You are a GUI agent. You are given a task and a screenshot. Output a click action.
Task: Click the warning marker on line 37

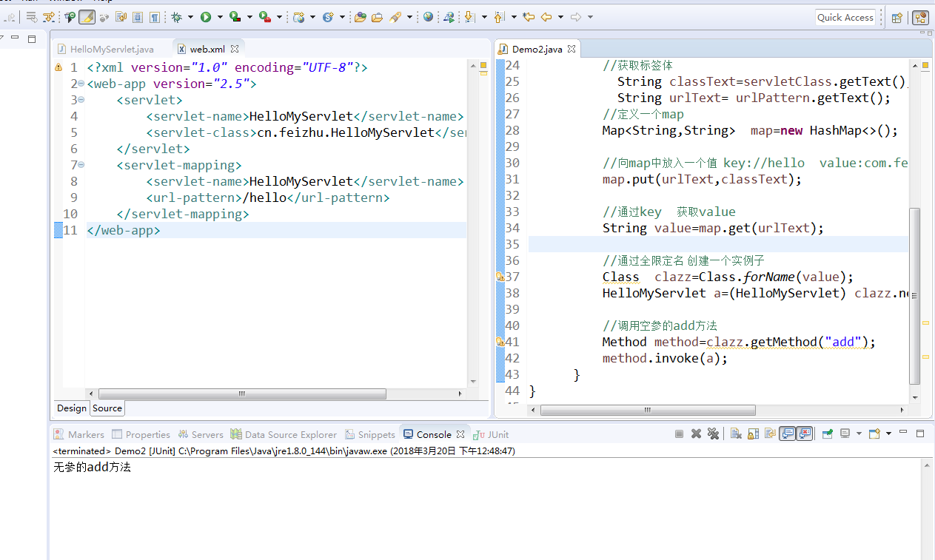click(x=500, y=277)
